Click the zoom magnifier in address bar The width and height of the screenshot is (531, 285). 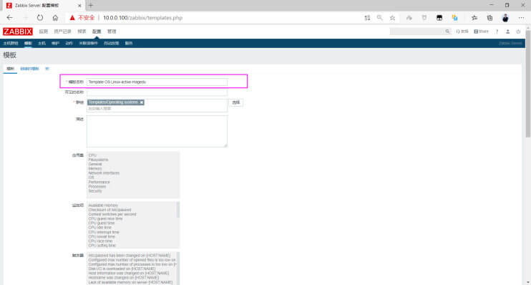click(379, 18)
